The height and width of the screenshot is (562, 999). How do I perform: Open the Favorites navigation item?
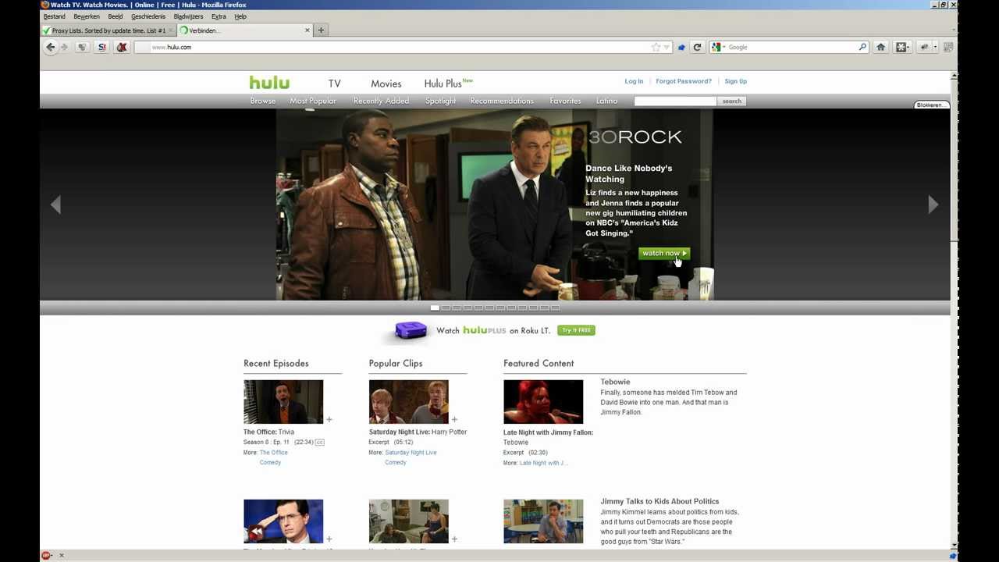point(565,101)
